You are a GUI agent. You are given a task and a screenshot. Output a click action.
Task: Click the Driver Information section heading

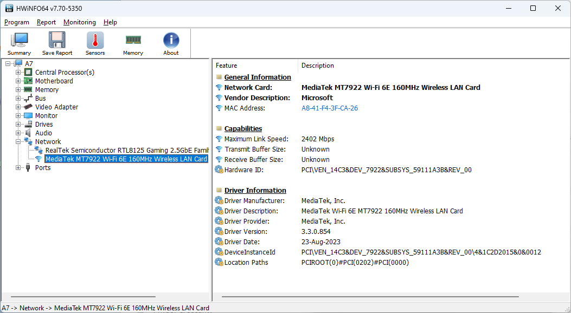point(255,190)
